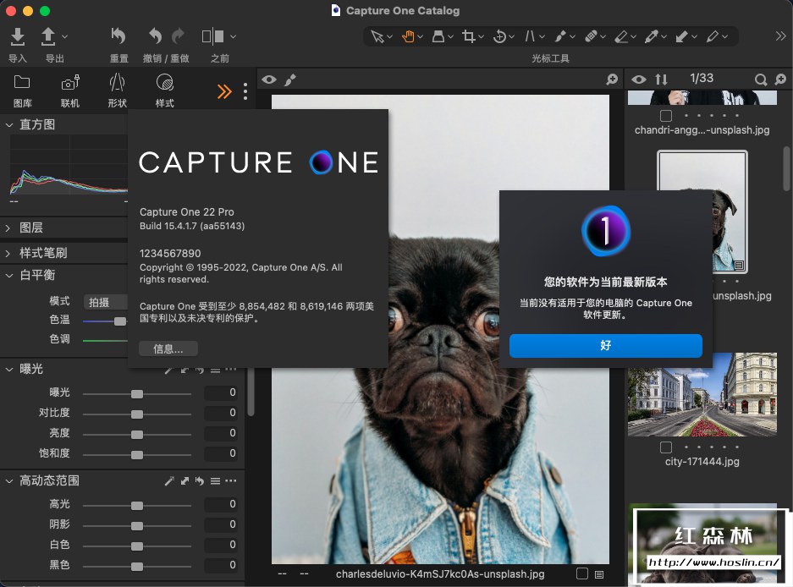Click the Contrast (对比度) slider handle
The image size is (793, 587).
pos(136,414)
